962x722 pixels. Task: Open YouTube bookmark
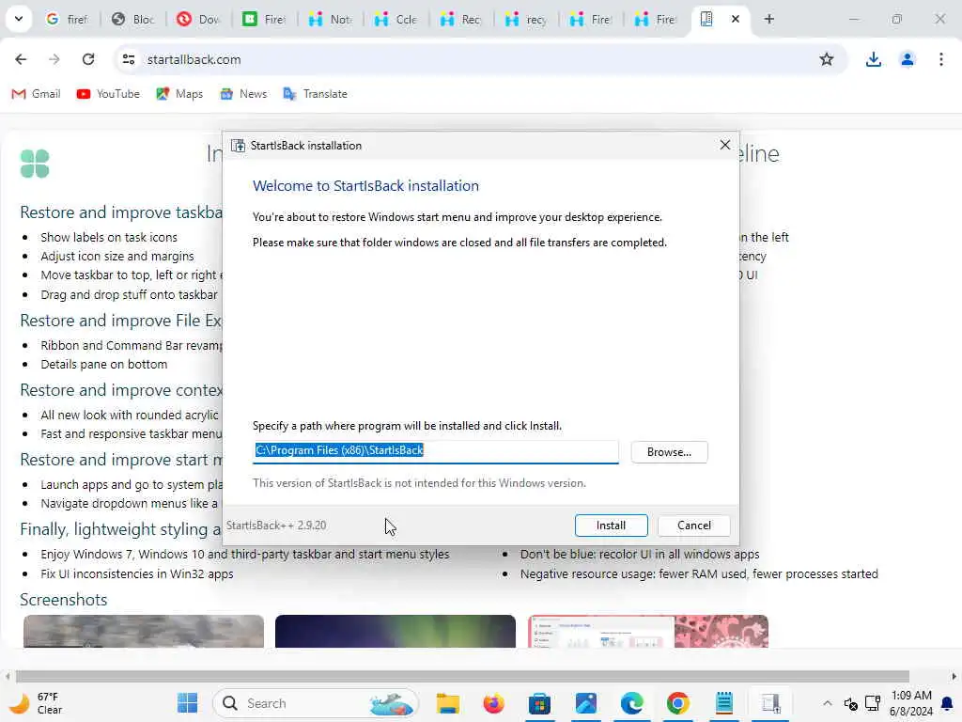(109, 94)
